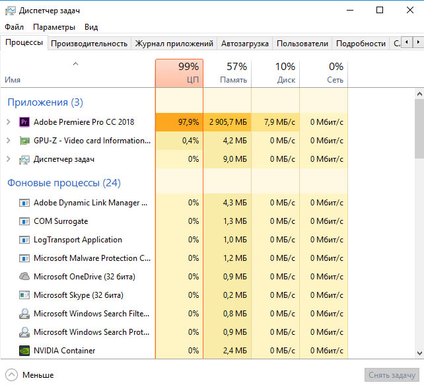Click the 0,4% CPU cell for GPU-Z
The width and height of the screenshot is (424, 391).
point(179,141)
